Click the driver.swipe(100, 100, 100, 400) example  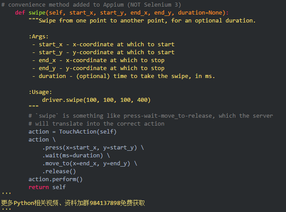click(96, 100)
